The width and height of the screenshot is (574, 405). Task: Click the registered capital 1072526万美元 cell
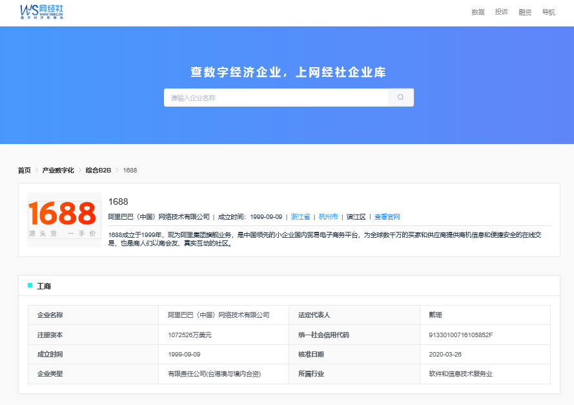190,335
